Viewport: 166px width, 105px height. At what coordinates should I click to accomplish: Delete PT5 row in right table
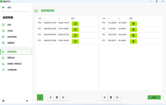tap(133, 36)
